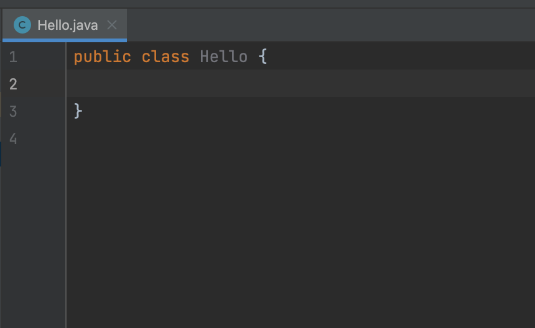This screenshot has height=328, width=535.
Task: Click the closing curly brace on line 3
Action: coord(78,111)
